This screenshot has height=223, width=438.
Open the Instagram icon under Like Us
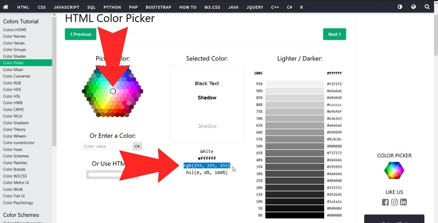pos(395,202)
